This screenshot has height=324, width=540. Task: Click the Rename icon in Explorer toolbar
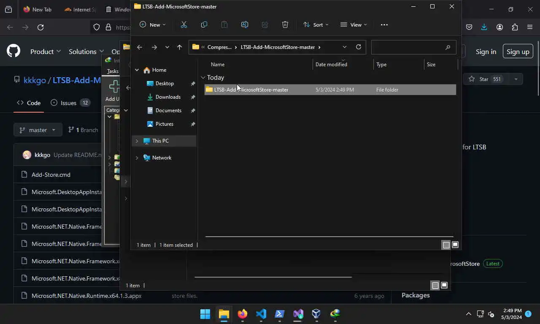245,25
